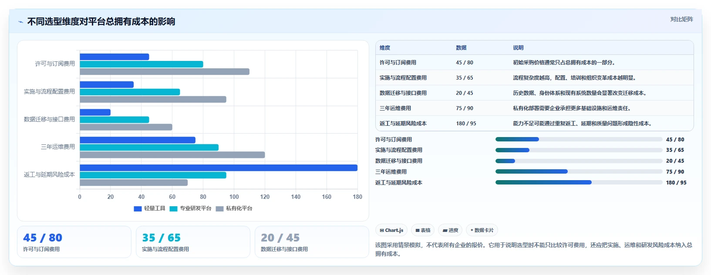Click blue 轻量工具 bar for 实施与流程配置费用
Image resolution: width=711 pixels, height=275 pixels.
click(x=107, y=85)
